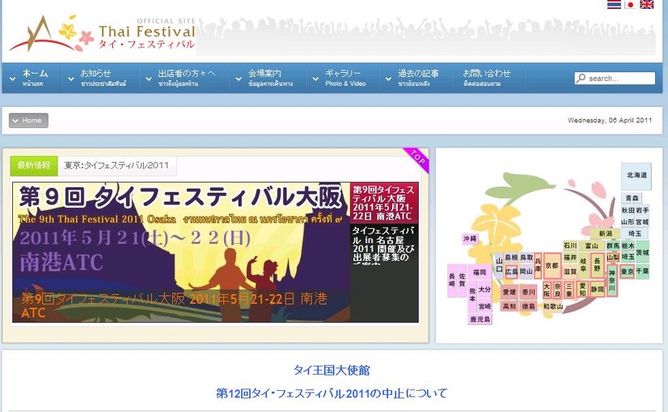This screenshot has height=412, width=668.
Task: Select 高知 on the Japan map
Action: point(509,306)
